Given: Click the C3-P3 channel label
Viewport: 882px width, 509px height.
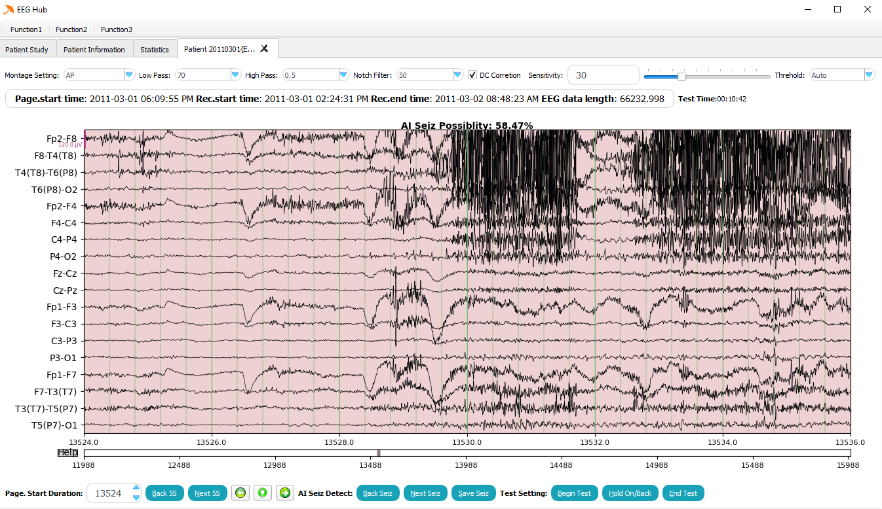Looking at the screenshot, I should tap(64, 341).
